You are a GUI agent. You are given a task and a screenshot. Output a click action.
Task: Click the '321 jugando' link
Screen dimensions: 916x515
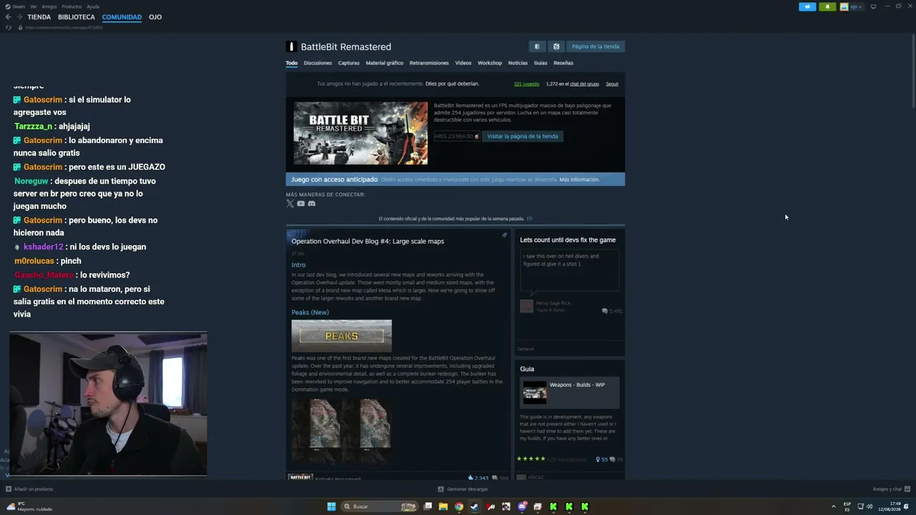tap(527, 84)
